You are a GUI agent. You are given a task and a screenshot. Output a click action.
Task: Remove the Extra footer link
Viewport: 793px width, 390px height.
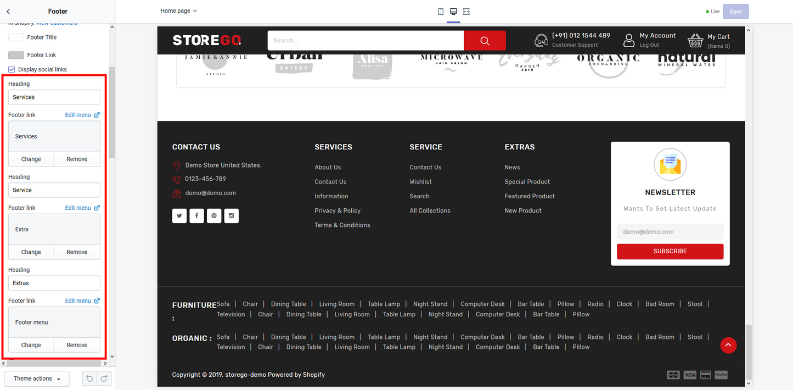[77, 252]
